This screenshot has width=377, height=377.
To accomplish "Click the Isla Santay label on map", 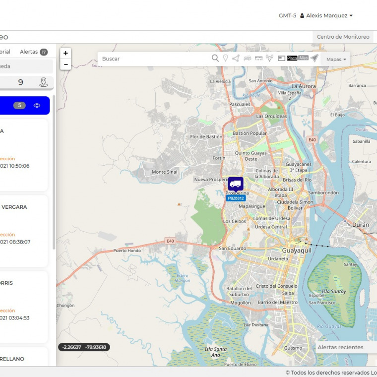I will tap(334, 291).
